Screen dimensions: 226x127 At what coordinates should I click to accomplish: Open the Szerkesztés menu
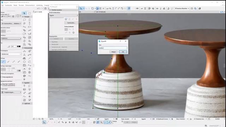point(8,5)
